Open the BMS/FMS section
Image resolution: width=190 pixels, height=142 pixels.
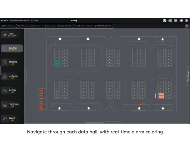(12, 62)
